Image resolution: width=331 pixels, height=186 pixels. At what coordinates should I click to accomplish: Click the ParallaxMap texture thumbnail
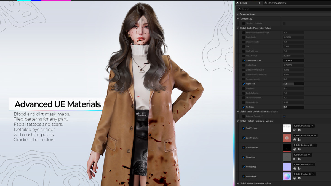point(287,176)
